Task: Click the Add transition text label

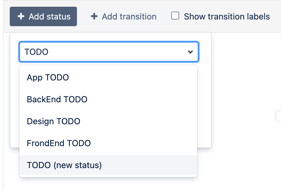Action: [x=129, y=16]
